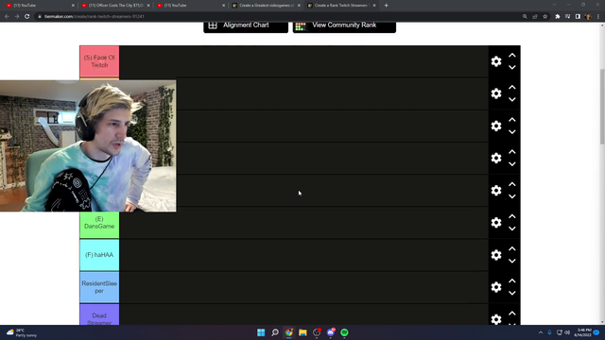Select the (F) haHAA tier label
The image size is (605, 340).
click(99, 255)
